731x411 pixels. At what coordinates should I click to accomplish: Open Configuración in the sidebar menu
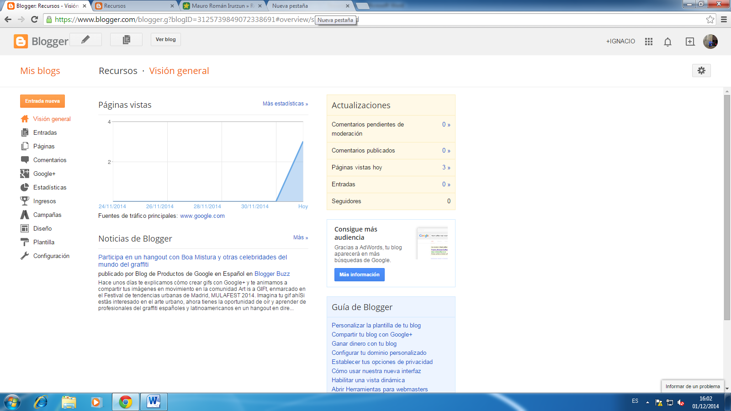(x=51, y=256)
